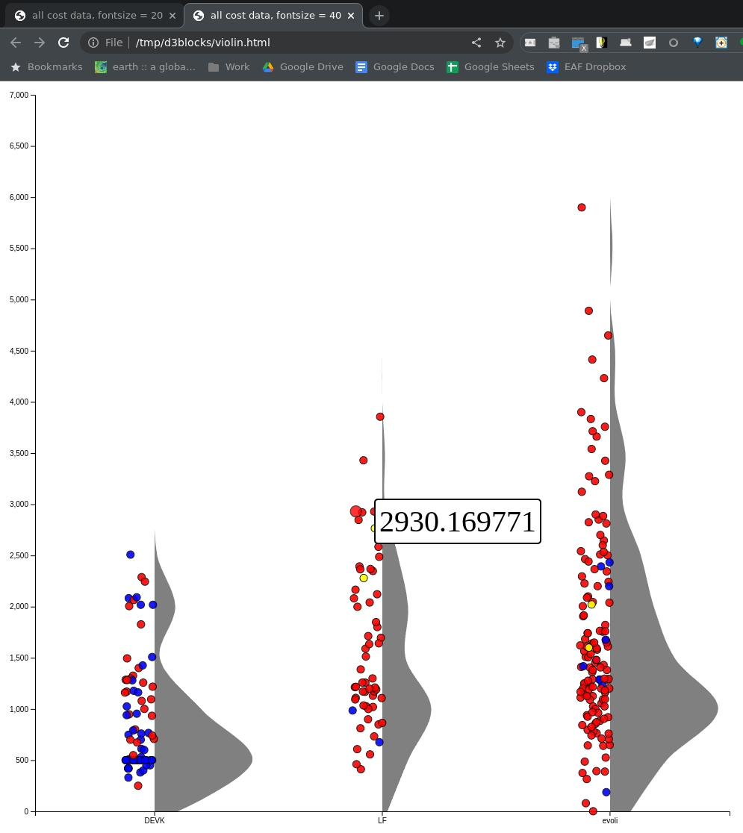Open a new browser tab
Image resolution: width=743 pixels, height=833 pixels.
379,16
